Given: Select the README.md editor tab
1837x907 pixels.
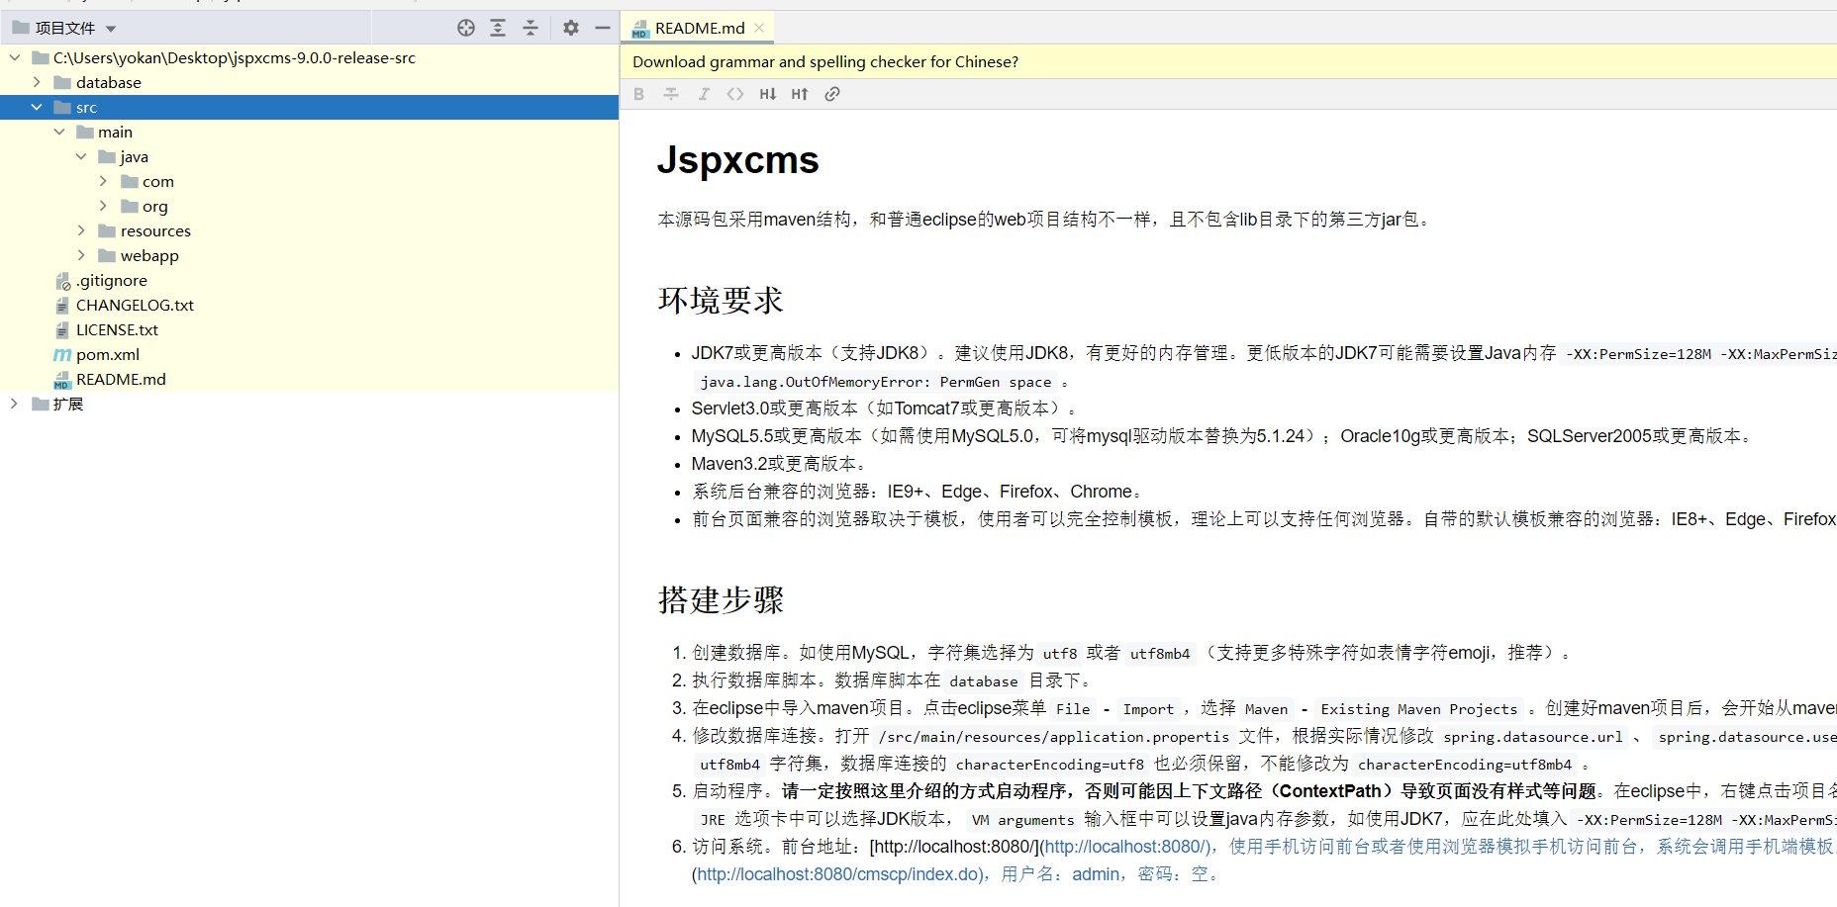Looking at the screenshot, I should (x=698, y=28).
